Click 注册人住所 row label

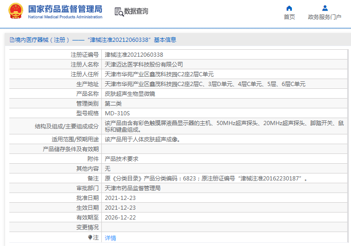click(x=85, y=74)
